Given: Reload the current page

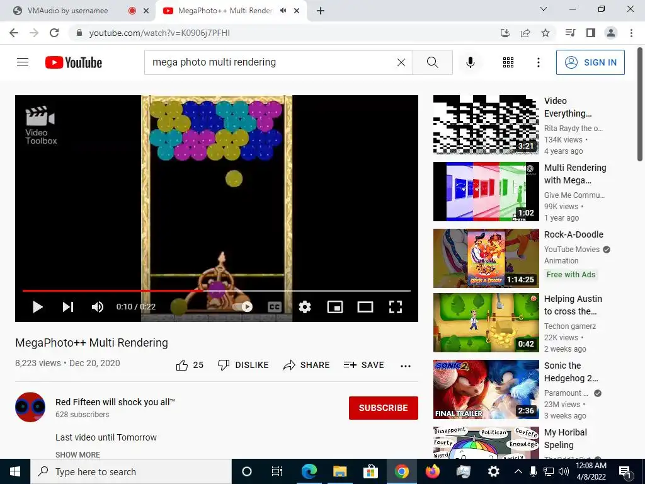Looking at the screenshot, I should point(54,33).
